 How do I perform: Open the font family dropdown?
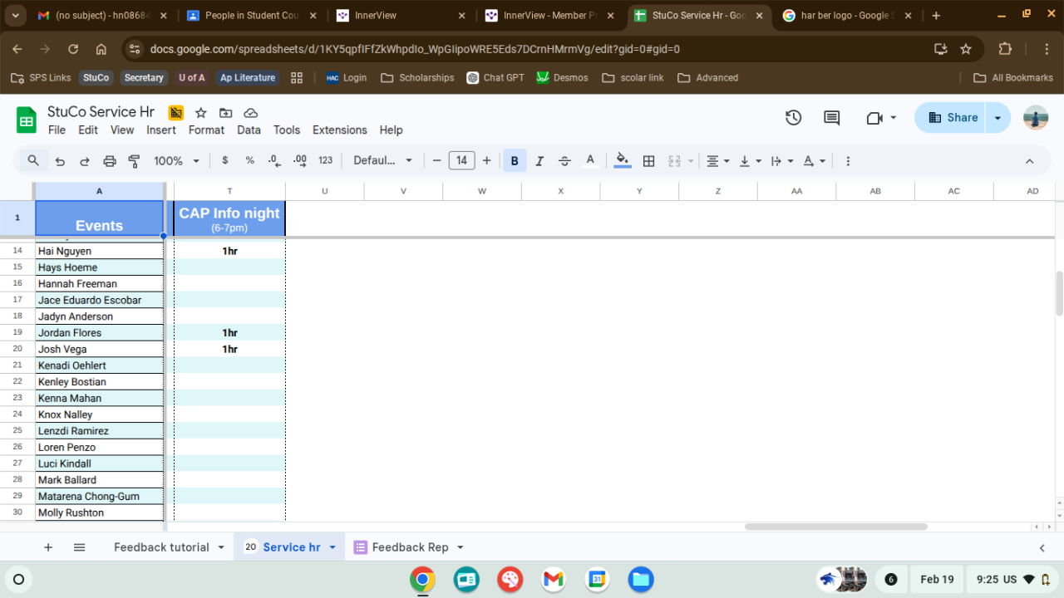click(x=382, y=161)
